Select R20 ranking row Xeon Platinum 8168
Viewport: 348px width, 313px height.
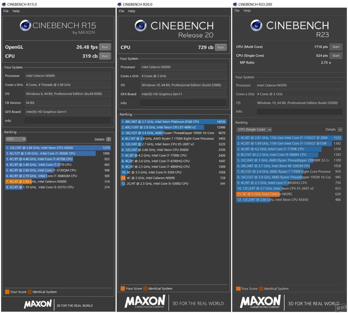point(173,121)
